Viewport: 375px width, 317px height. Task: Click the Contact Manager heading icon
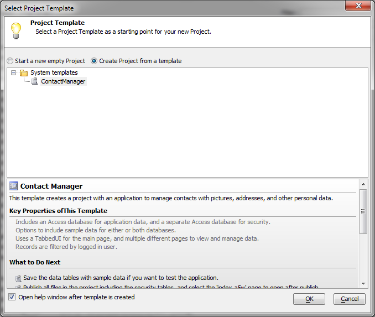[13, 186]
